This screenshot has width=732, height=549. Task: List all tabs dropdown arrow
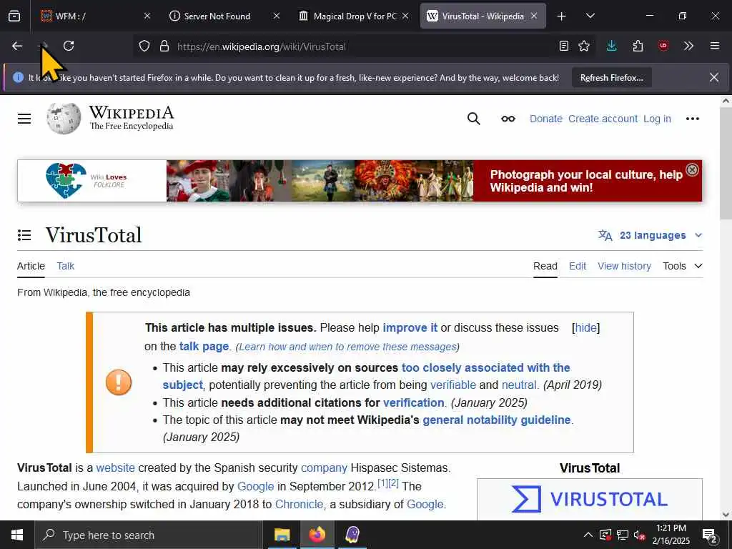tap(590, 16)
